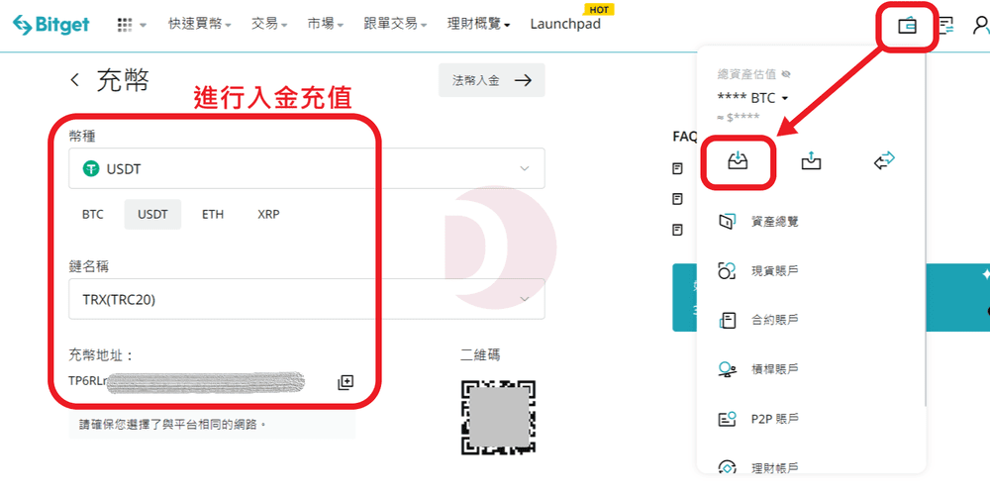990x495 pixels.
Task: Open 槓桿賬戶 in the assets menu
Action: (775, 369)
